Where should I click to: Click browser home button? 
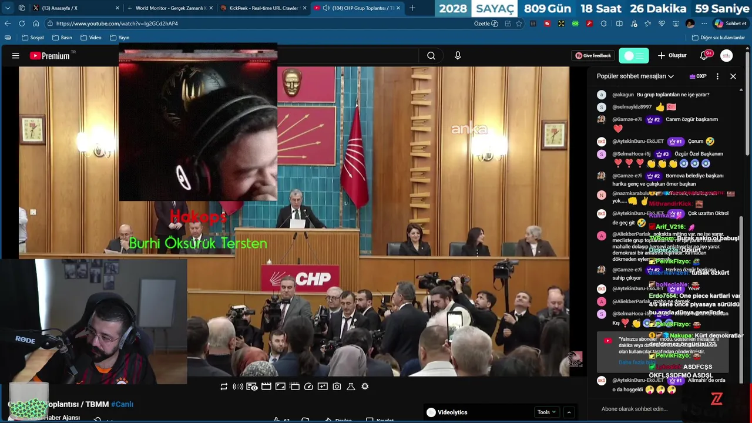(36, 23)
